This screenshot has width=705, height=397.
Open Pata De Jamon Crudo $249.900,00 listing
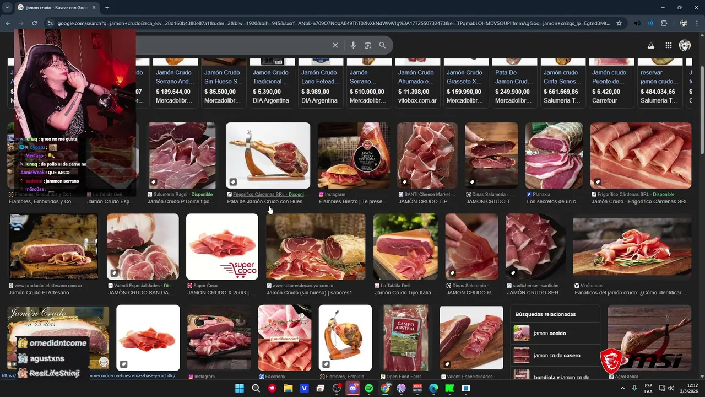[x=513, y=83]
